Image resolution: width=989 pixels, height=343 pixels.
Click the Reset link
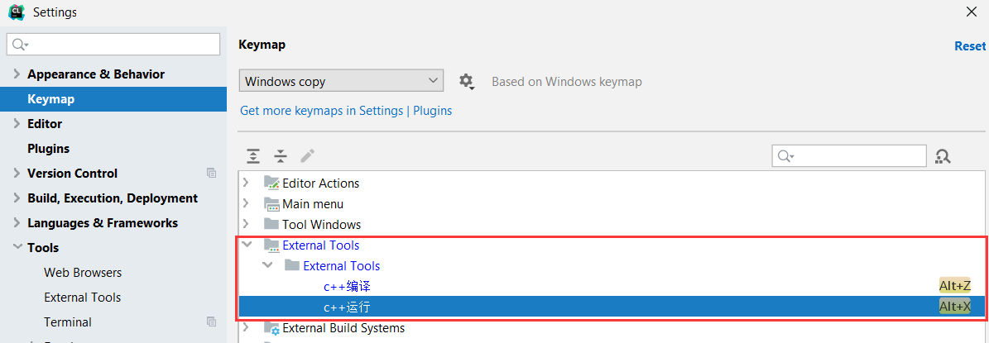pos(970,46)
